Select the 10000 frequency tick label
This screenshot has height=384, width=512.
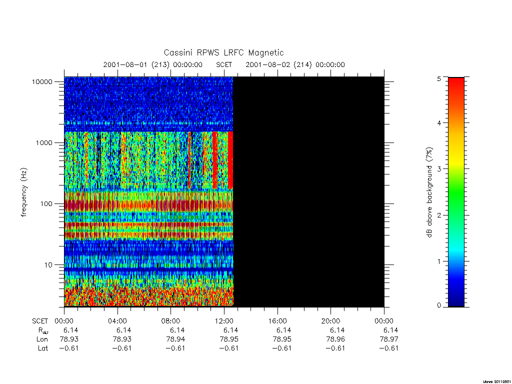[42, 81]
